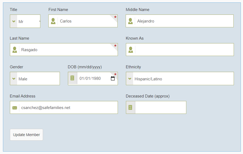Viewport: 243px width, 154px height.
Task: Focus the empty Deceased Date input
Action: pyautogui.click(x=156, y=107)
